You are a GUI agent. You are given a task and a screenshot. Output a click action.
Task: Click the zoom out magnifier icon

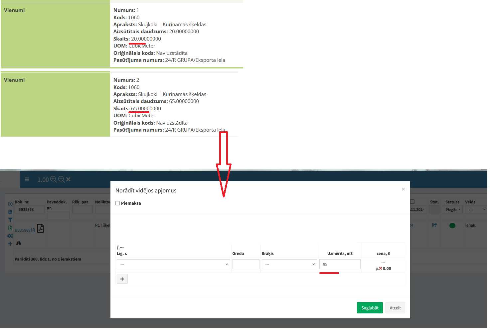61,179
